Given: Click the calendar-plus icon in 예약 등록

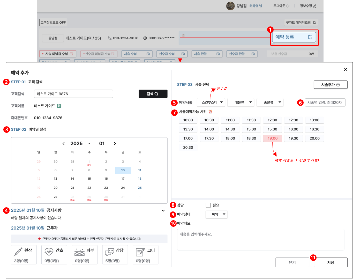Looking at the screenshot, I should (x=310, y=37).
